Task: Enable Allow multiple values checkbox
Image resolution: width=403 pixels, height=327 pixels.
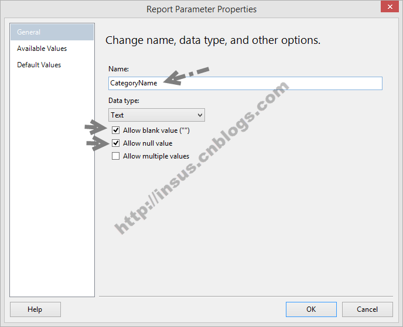Action: pyautogui.click(x=115, y=156)
